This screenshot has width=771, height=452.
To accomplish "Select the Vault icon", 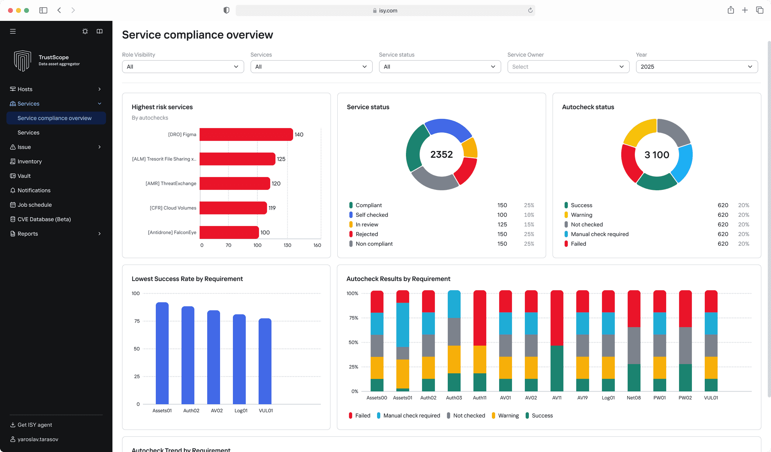I will coord(12,176).
